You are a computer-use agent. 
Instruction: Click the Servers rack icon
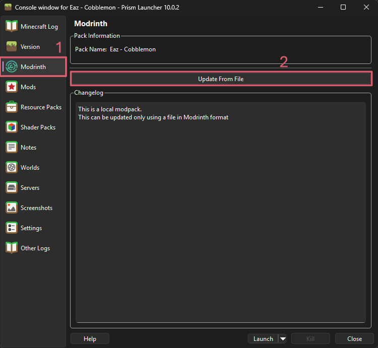[11, 188]
